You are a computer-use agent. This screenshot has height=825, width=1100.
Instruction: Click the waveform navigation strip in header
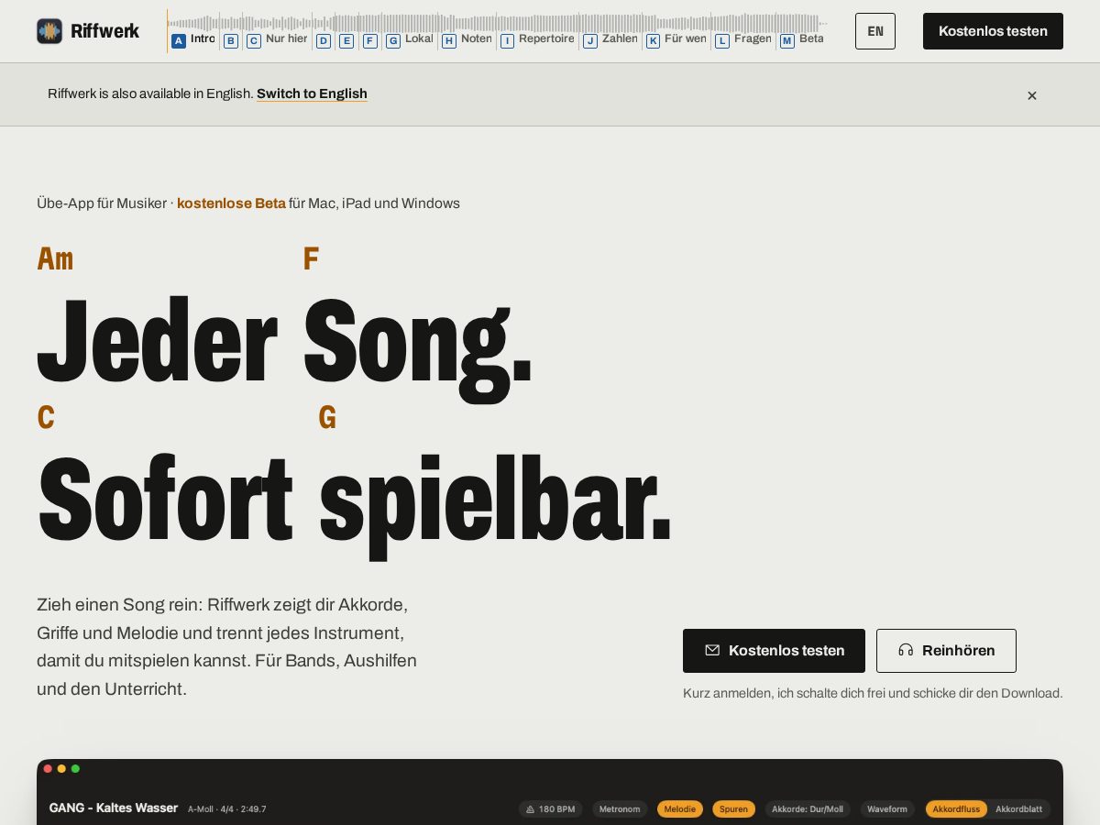[498, 22]
